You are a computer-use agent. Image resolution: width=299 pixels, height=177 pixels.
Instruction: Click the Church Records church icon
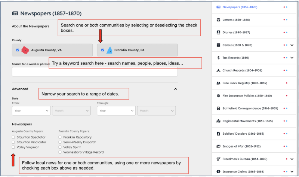218,70
